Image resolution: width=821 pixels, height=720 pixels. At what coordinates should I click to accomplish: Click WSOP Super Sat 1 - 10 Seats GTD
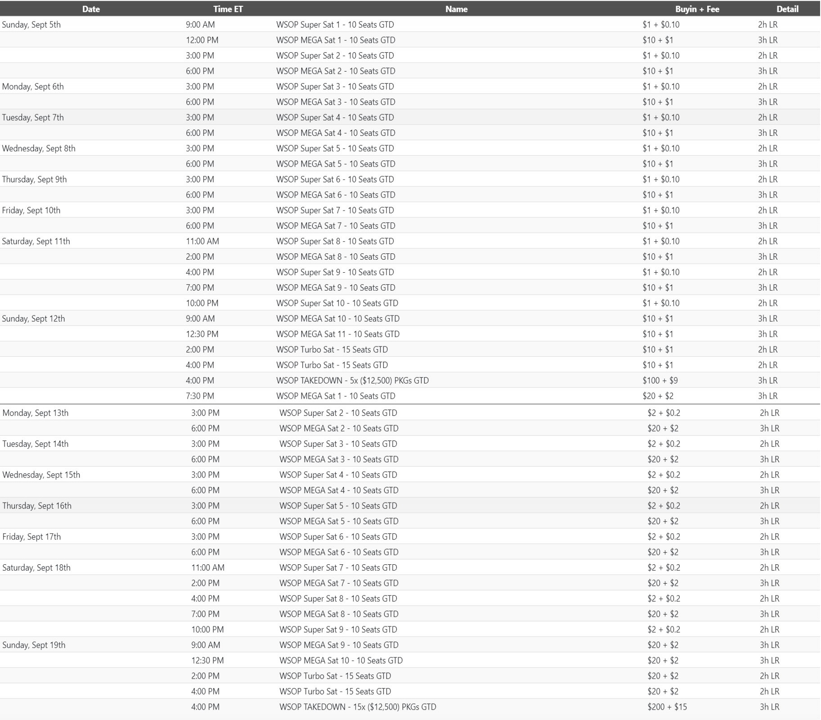[335, 25]
